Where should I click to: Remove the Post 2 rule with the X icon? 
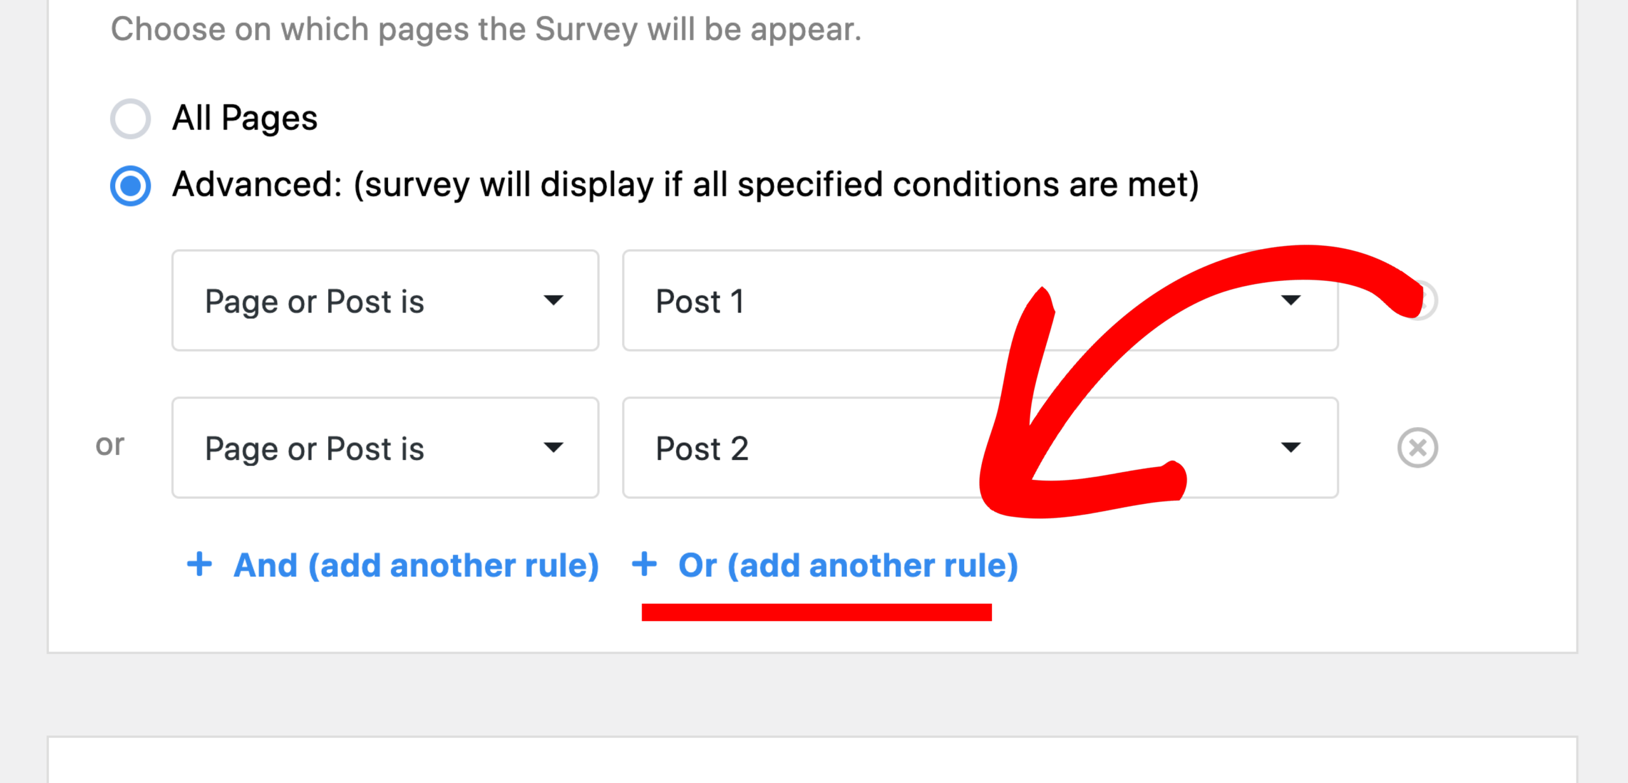tap(1418, 448)
